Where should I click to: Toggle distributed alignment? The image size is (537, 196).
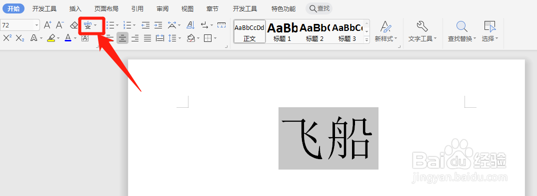[x=160, y=38]
